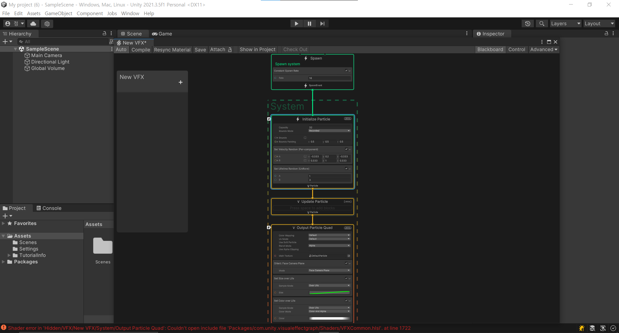Switch to the Game tab
Screen dimensions: 619x333
click(x=162, y=34)
